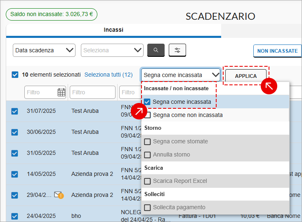Click bho customer name cell
The height and width of the screenshot is (222, 302).
[76, 216]
